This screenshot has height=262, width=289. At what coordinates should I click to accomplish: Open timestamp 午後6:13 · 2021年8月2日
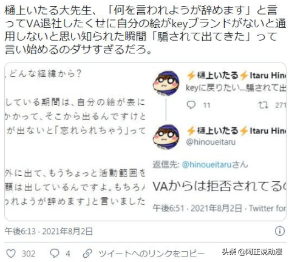(x=49, y=231)
